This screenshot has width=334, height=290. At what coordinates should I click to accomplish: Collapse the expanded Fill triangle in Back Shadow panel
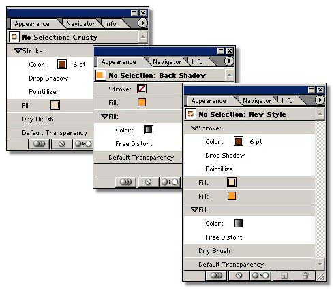click(104, 116)
